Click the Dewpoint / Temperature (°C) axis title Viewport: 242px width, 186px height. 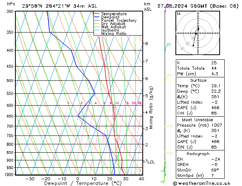pos(78,183)
